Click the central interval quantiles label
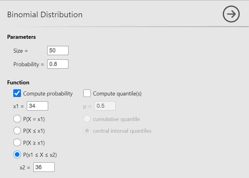The width and height of the screenshot is (249, 178). (x=122, y=131)
